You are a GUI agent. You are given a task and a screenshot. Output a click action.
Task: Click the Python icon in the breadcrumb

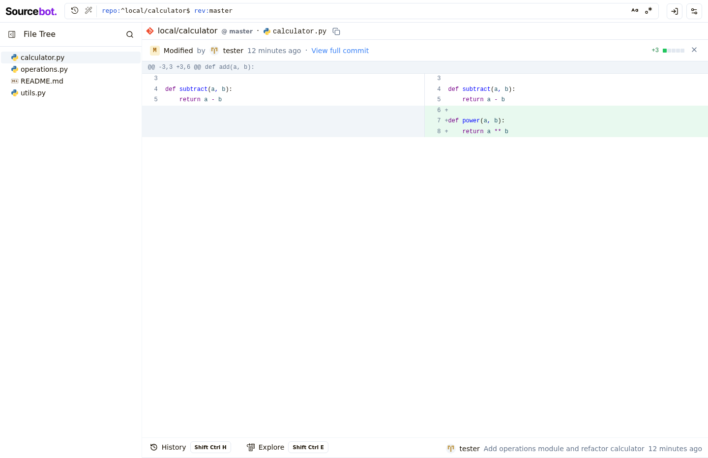pos(267,31)
